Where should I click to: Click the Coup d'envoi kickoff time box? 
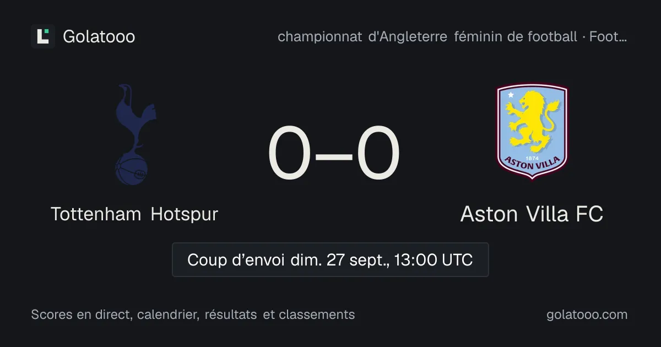[x=330, y=259]
